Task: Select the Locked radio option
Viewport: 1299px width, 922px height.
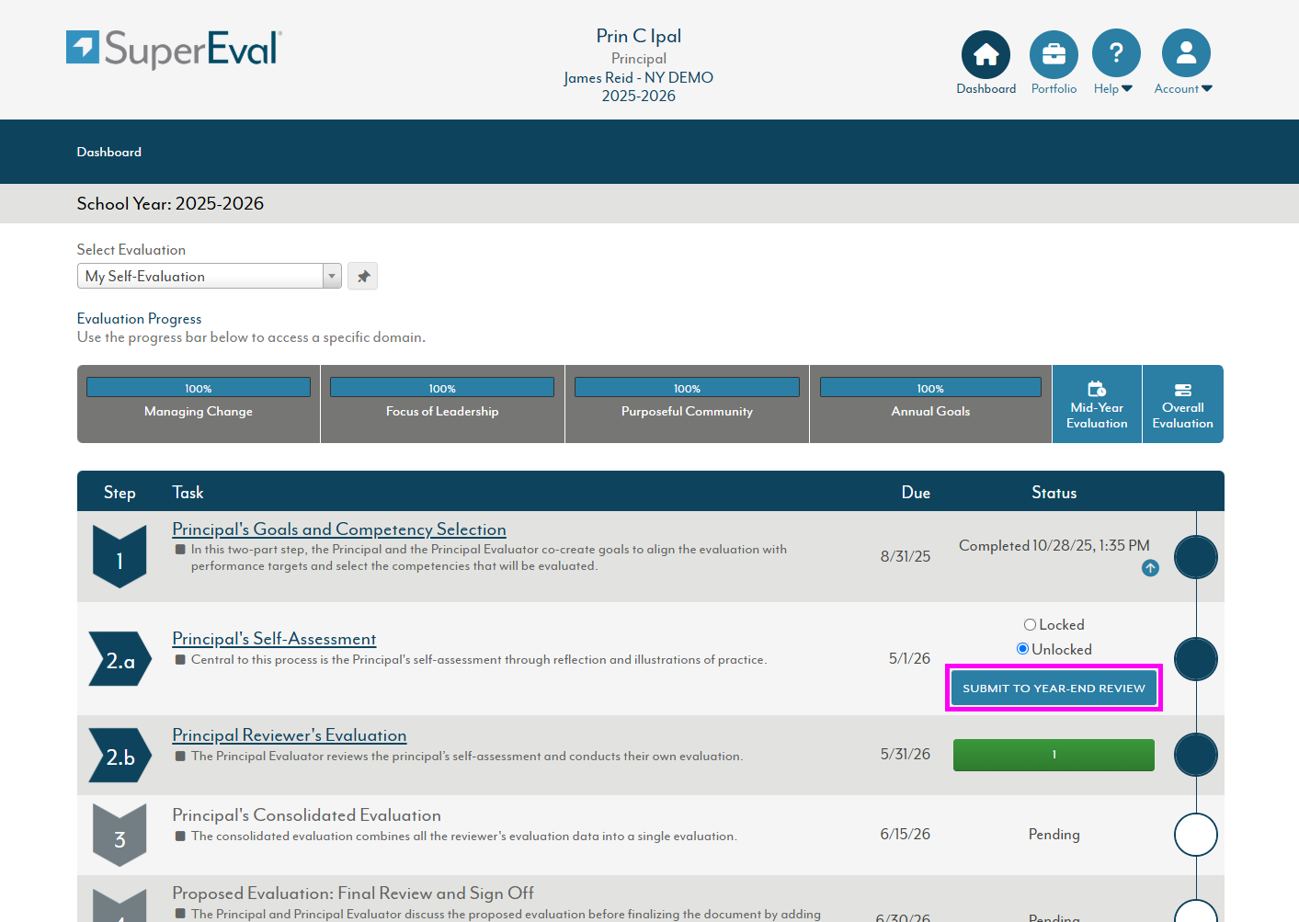Action: (x=1030, y=625)
